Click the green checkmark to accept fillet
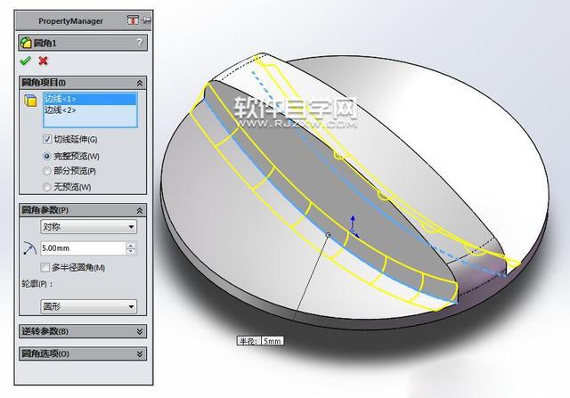The image size is (570, 398). 25,61
